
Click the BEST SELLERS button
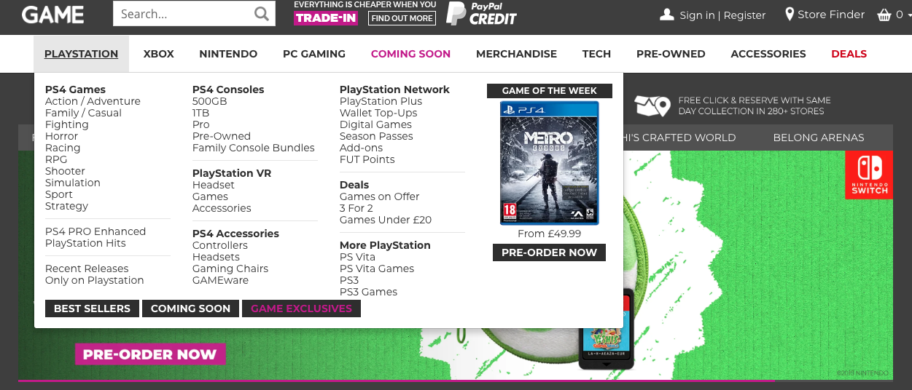point(92,309)
